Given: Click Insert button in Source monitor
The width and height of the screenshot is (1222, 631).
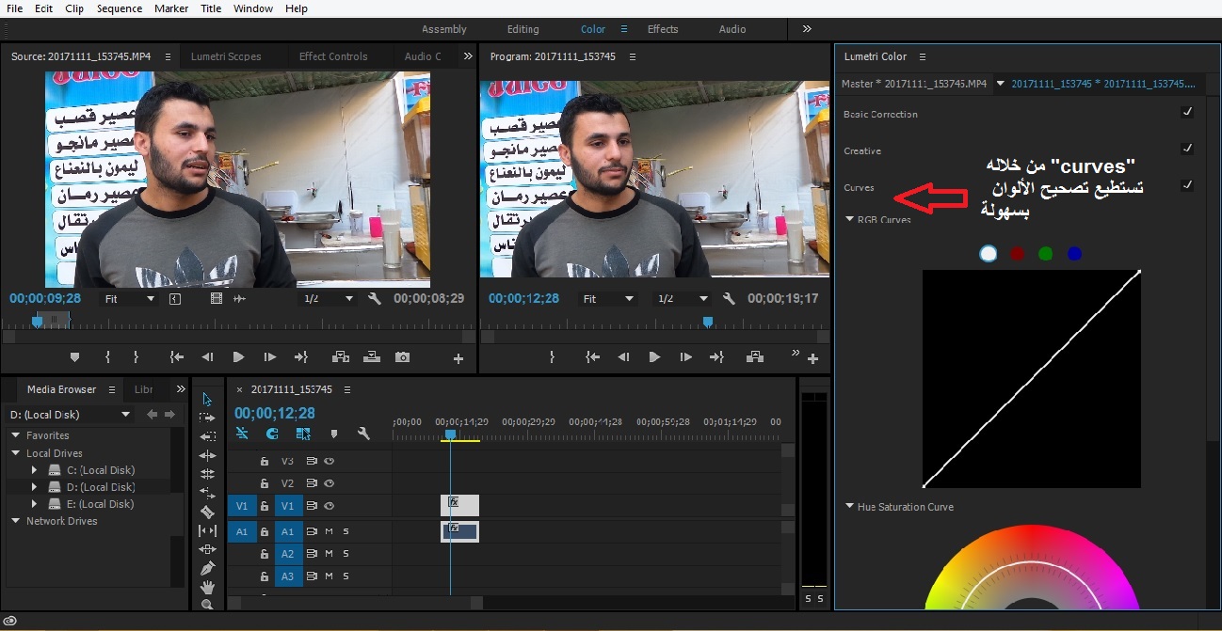Looking at the screenshot, I should pos(341,357).
